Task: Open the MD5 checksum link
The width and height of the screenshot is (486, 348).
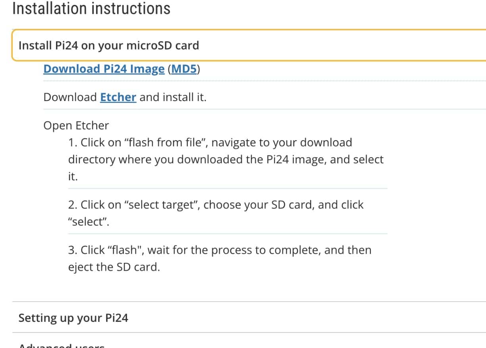Action: (x=184, y=69)
